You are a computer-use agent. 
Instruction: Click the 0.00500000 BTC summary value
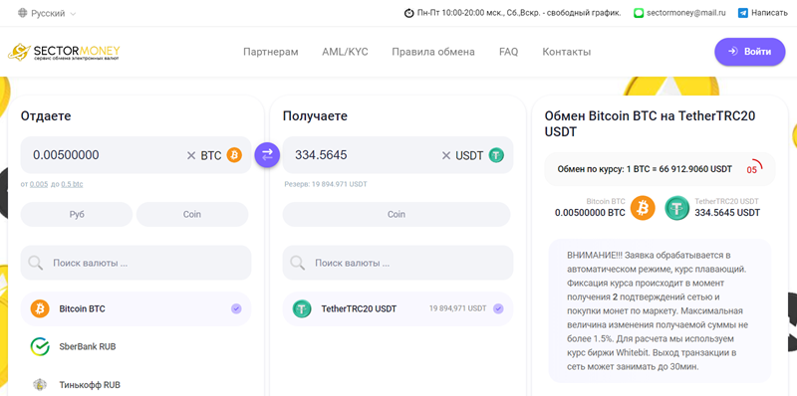(x=590, y=213)
